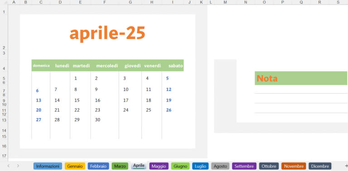
Task: Open the Informazioni sheet tab
Action: 48,166
